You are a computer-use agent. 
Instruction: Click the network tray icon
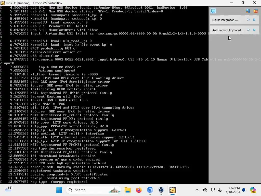click(213, 190)
